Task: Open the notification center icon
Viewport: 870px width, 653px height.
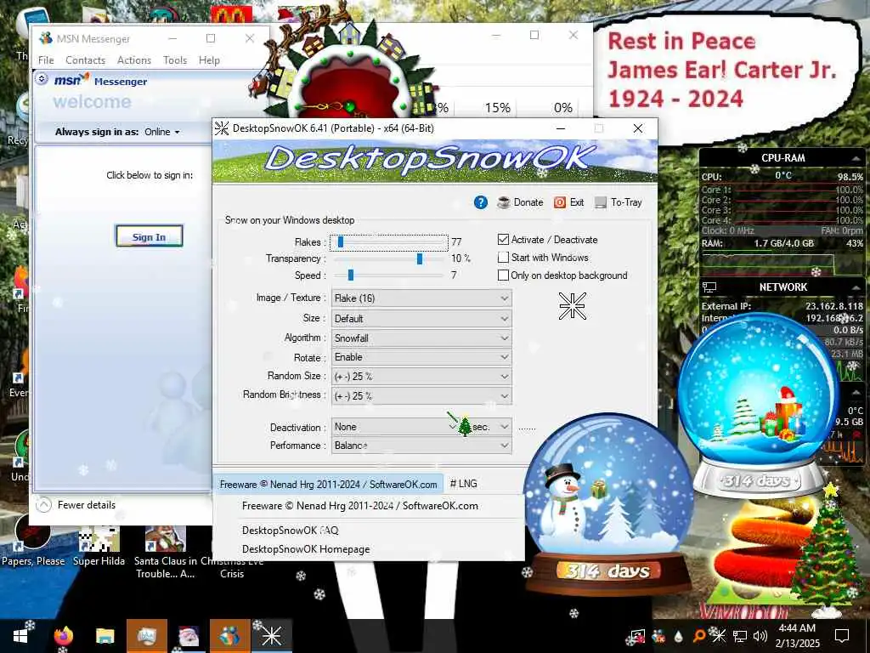Action: click(x=842, y=636)
